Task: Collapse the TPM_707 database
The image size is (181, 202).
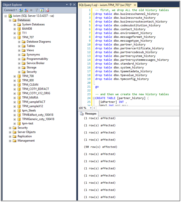Action: coord(15,38)
